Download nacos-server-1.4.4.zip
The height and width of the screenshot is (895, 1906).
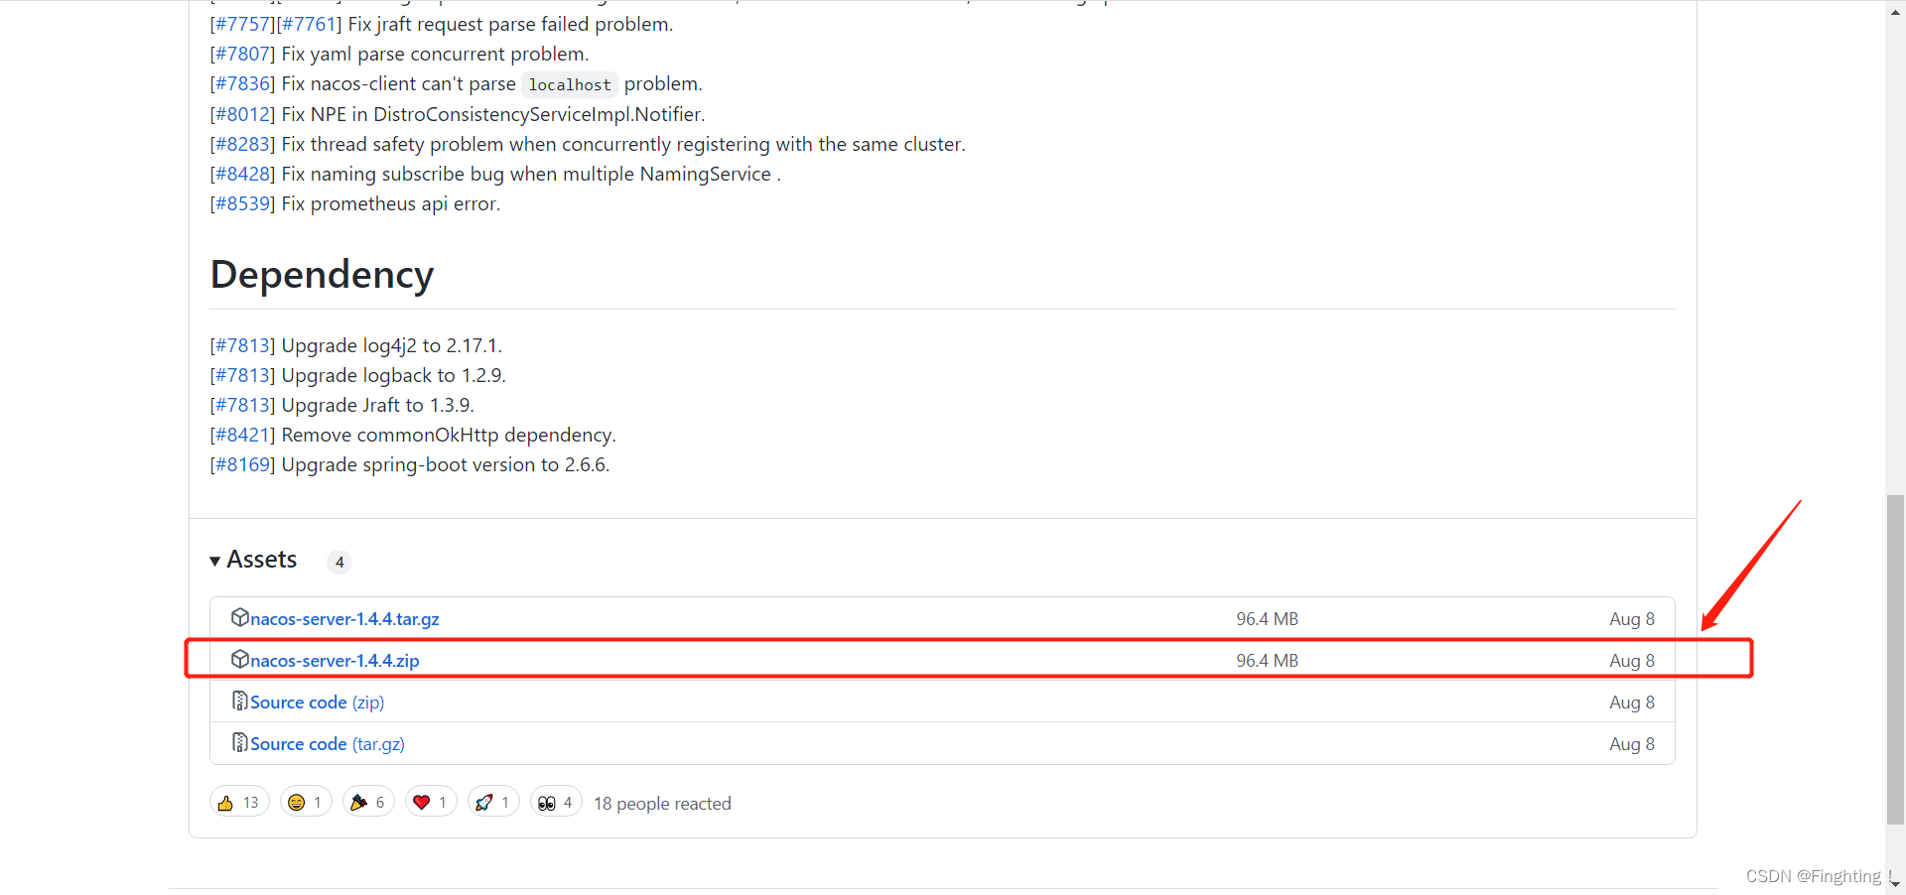(335, 660)
